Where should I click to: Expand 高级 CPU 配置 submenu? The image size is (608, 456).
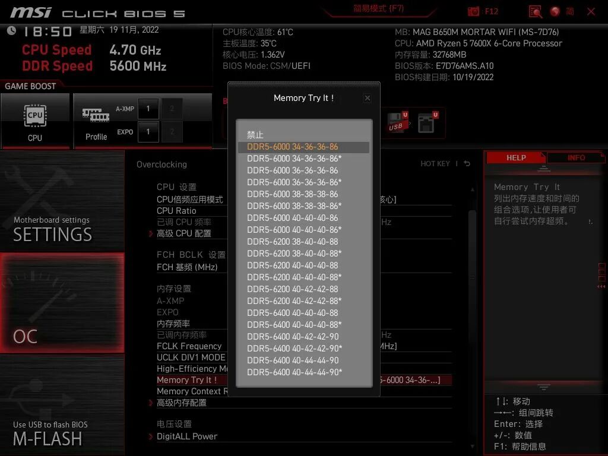[x=184, y=233]
